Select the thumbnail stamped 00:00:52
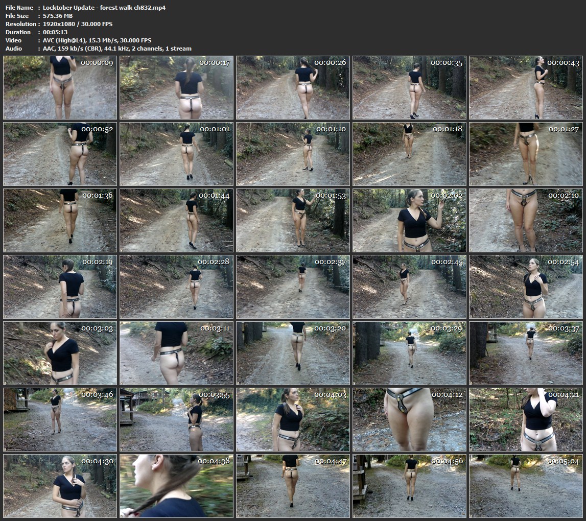 pyautogui.click(x=60, y=154)
